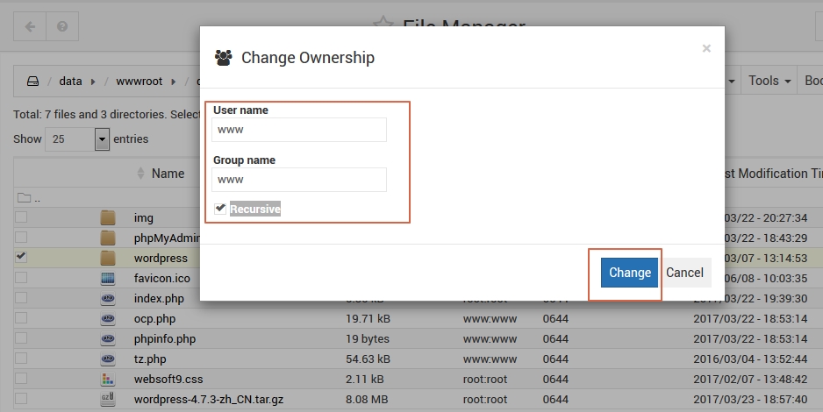
Task: Open the entries-per-page dropdown
Action: coord(102,139)
